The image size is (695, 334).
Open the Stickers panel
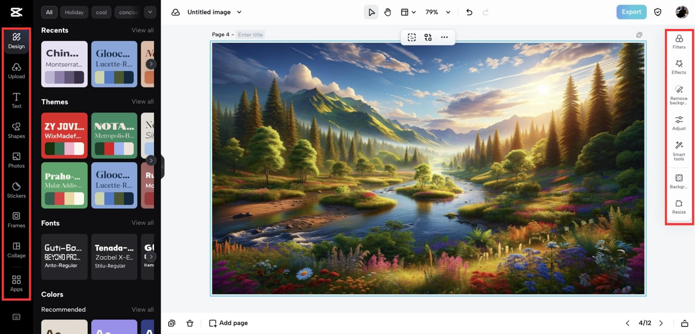pos(16,190)
